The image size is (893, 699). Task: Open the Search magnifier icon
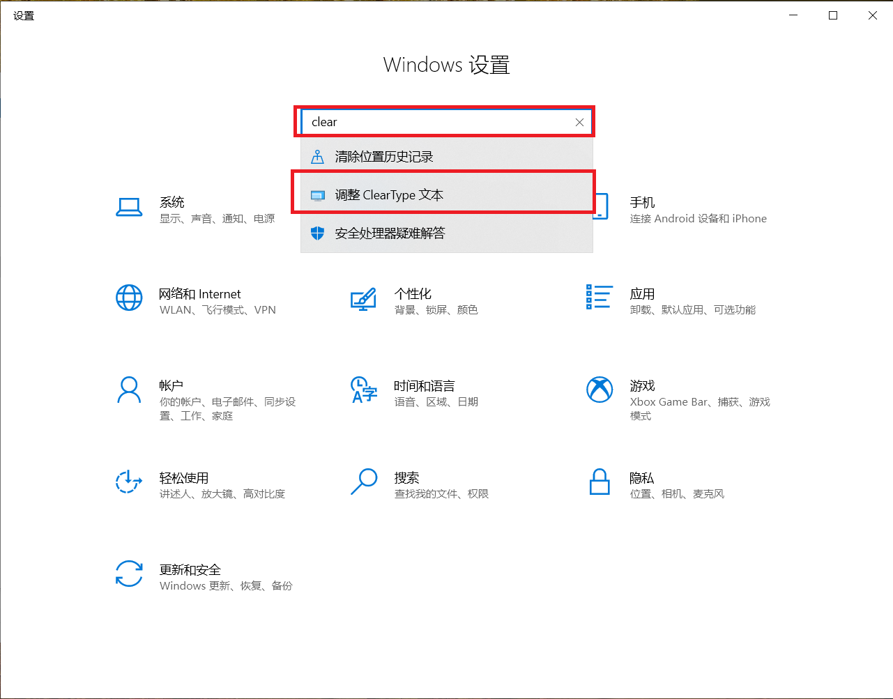364,482
